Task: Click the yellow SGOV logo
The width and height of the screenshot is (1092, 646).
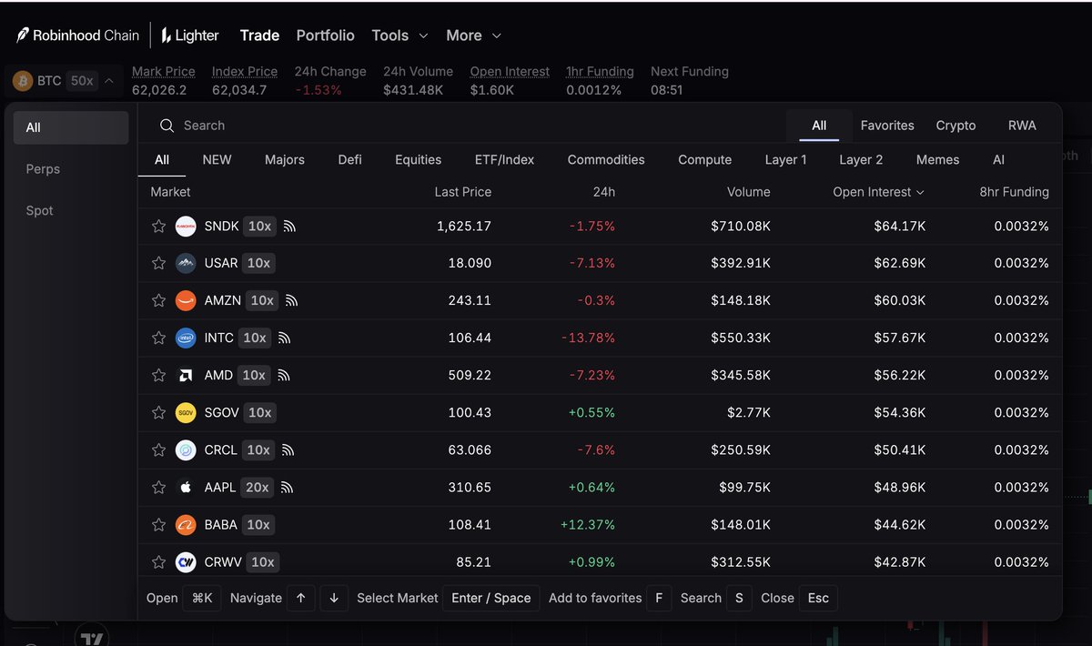Action: coord(186,412)
